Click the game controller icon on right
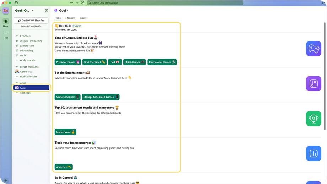This screenshot has height=184, width=327. point(313,49)
